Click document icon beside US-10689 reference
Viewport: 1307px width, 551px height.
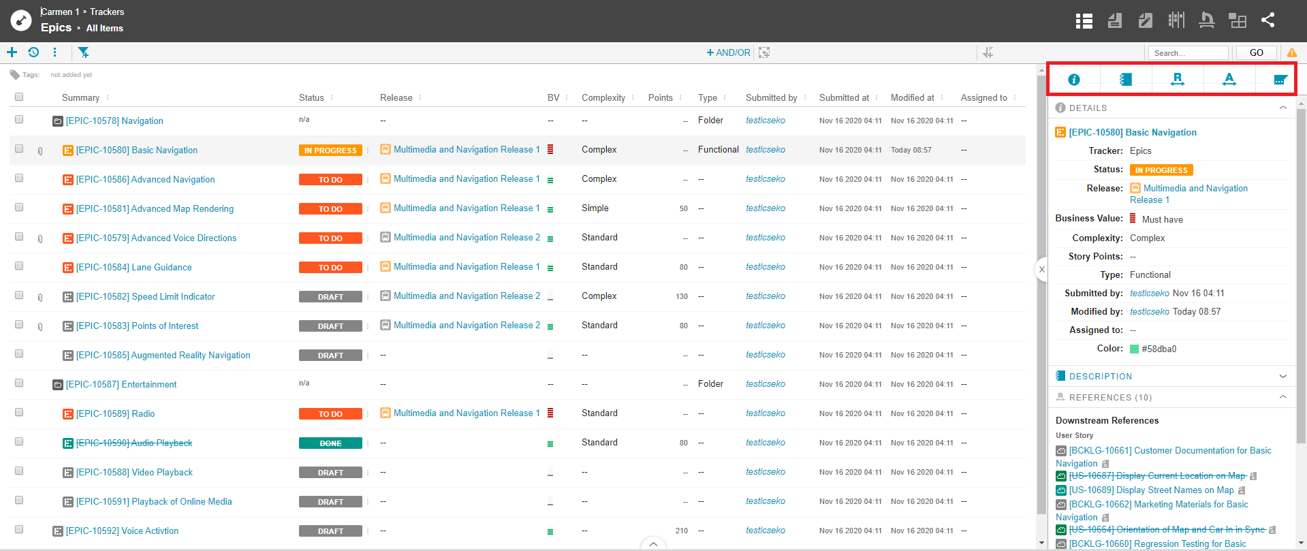1242,490
